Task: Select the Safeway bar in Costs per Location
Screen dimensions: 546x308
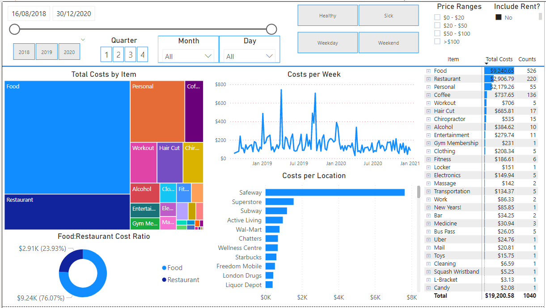Action: [334, 192]
